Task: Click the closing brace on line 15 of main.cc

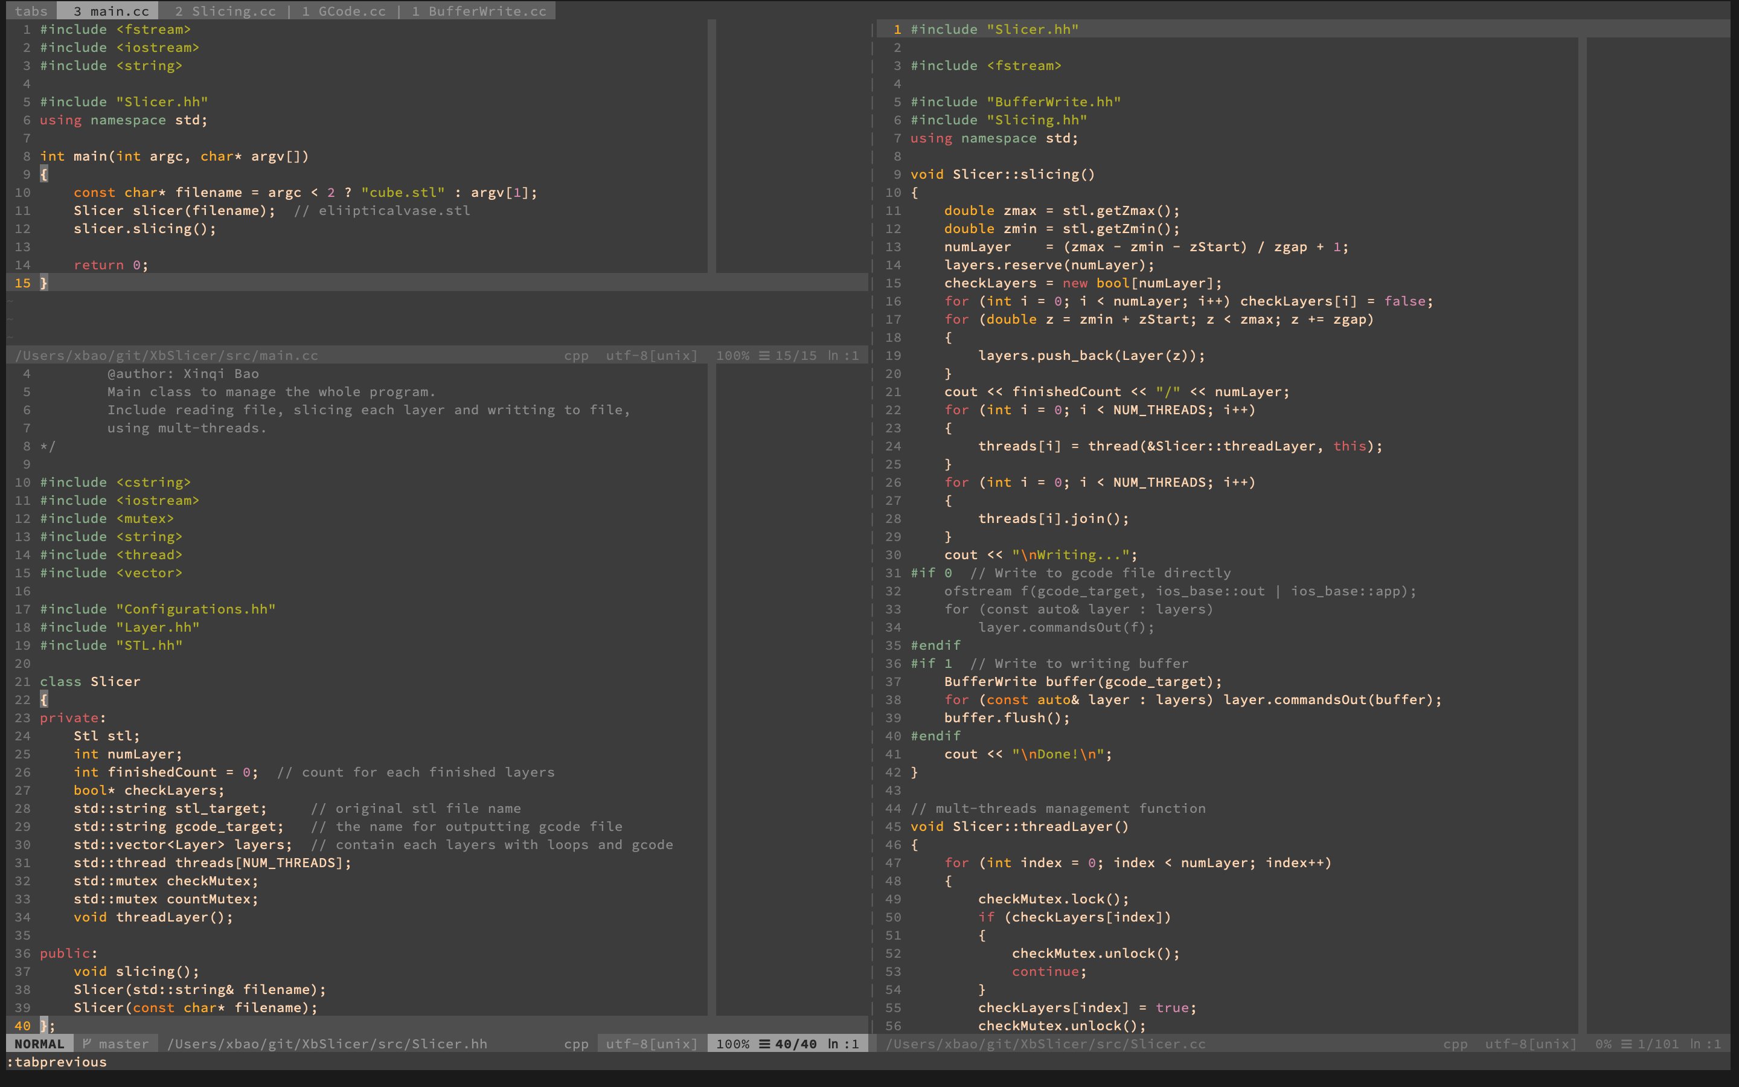Action: (x=44, y=283)
